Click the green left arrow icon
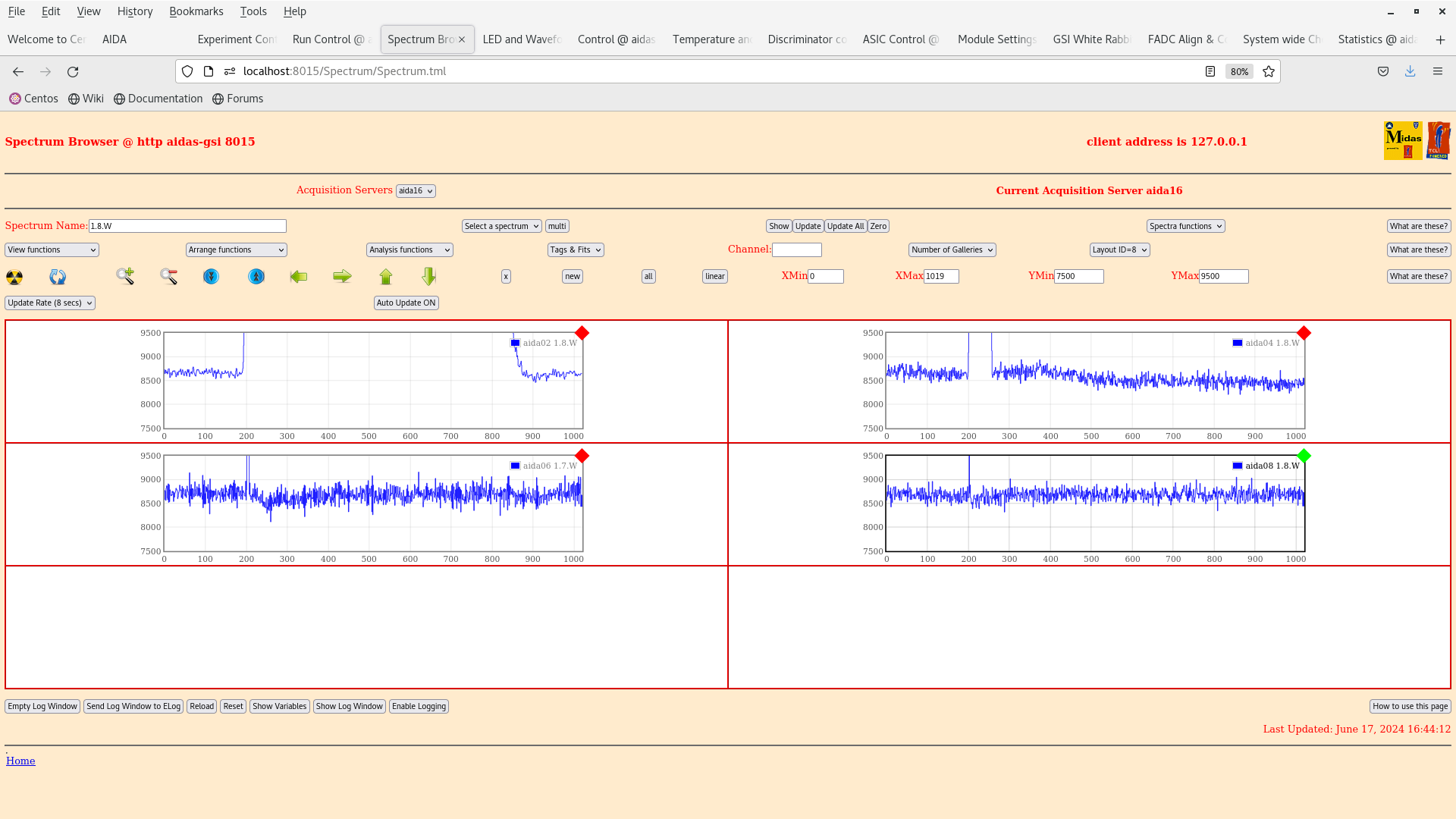 click(299, 277)
